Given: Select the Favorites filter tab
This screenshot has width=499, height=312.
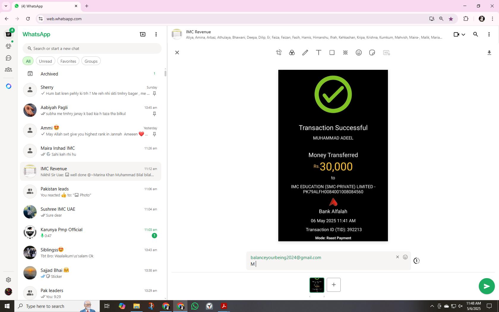Looking at the screenshot, I should [x=68, y=61].
